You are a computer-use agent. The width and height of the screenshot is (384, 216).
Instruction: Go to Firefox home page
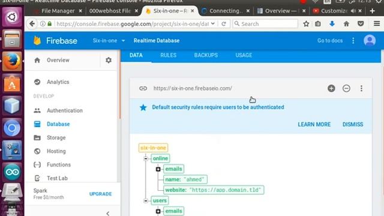pyautogui.click(x=346, y=24)
